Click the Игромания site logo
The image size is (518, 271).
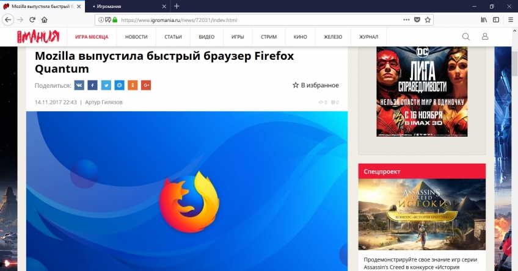tap(38, 37)
